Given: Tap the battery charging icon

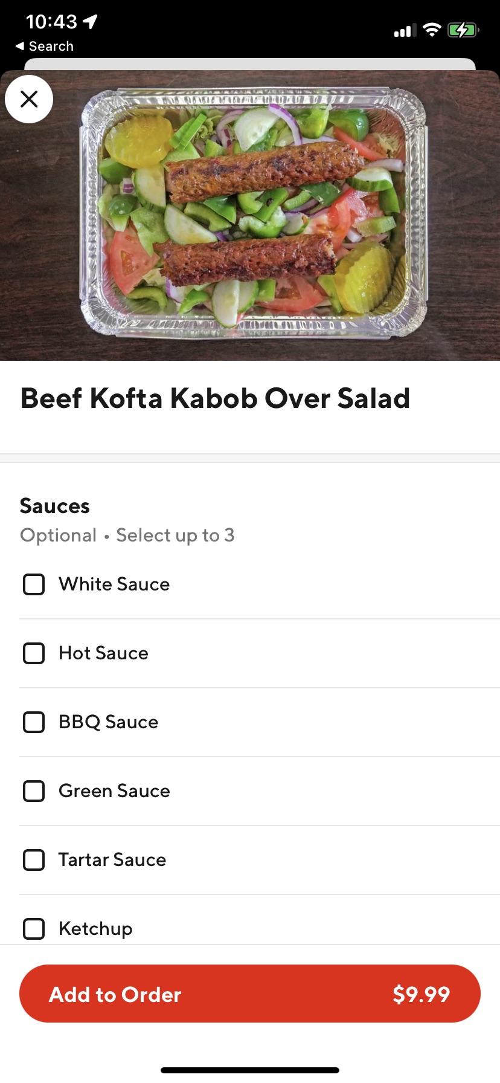Looking at the screenshot, I should pyautogui.click(x=463, y=30).
